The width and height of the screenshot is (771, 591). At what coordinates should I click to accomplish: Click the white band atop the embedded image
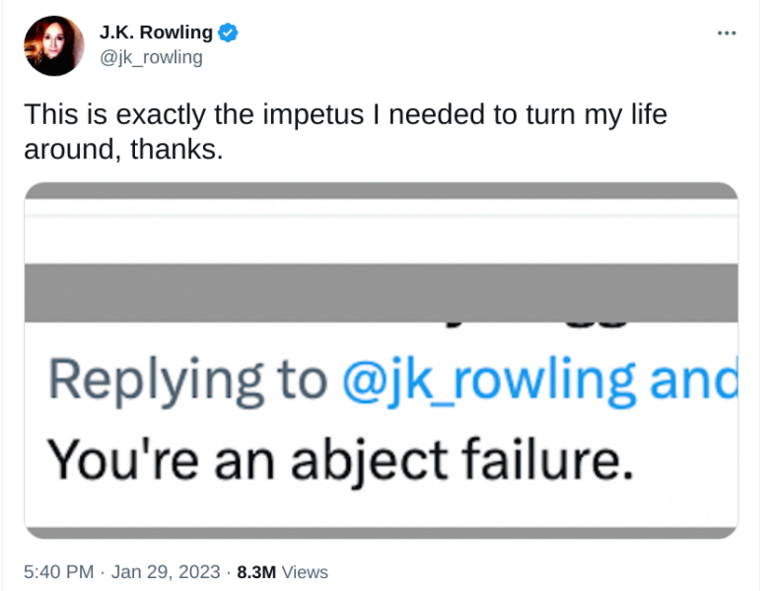(381, 231)
